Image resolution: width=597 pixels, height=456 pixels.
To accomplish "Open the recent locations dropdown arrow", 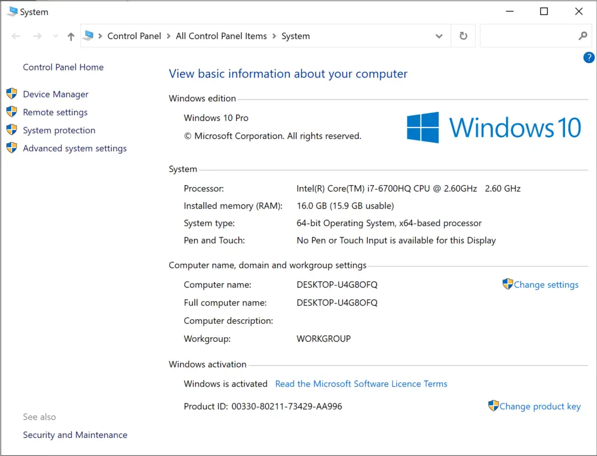I will [x=55, y=36].
